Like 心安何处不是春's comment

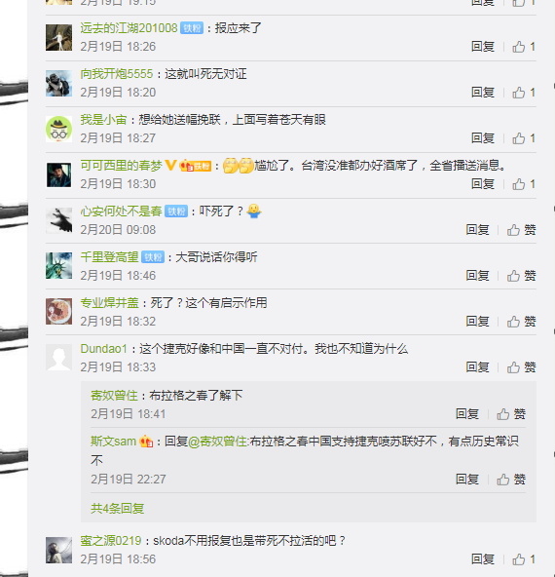(521, 230)
